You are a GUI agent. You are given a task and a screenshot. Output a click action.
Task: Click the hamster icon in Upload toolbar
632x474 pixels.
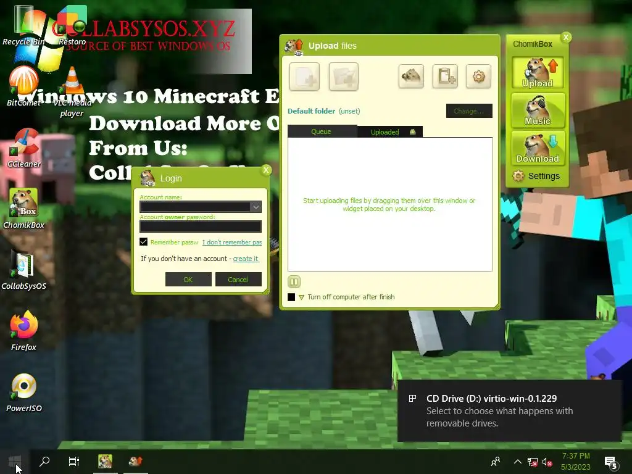411,76
